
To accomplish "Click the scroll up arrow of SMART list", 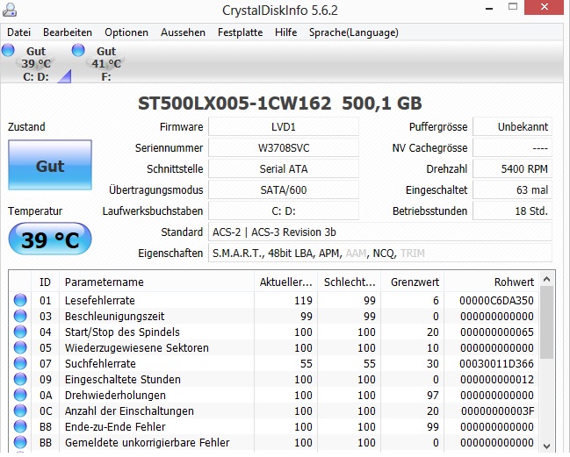I will click(547, 279).
